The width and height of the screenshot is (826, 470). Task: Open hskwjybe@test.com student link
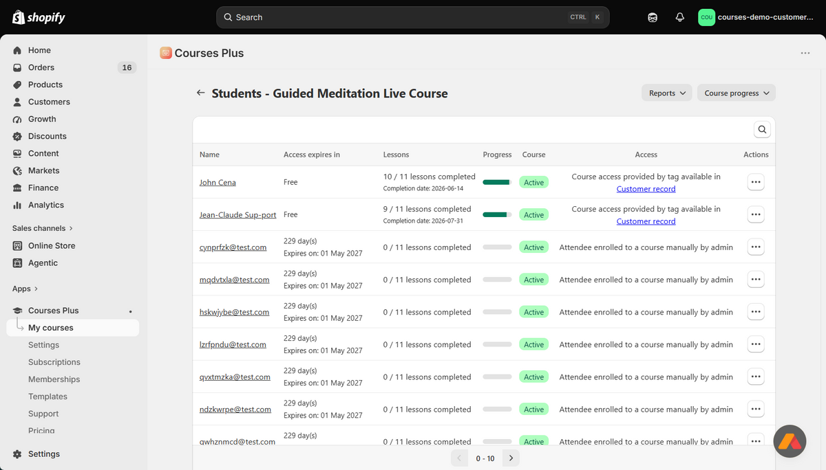click(234, 312)
